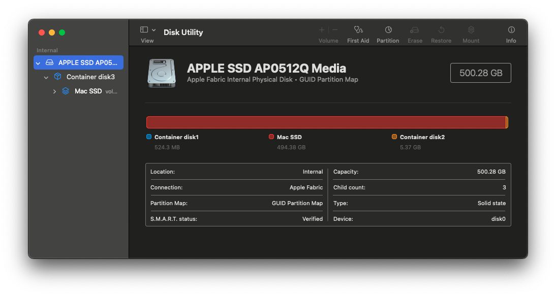This screenshot has width=556, height=296.
Task: Click the Device disk0 value
Action: pyautogui.click(x=498, y=219)
